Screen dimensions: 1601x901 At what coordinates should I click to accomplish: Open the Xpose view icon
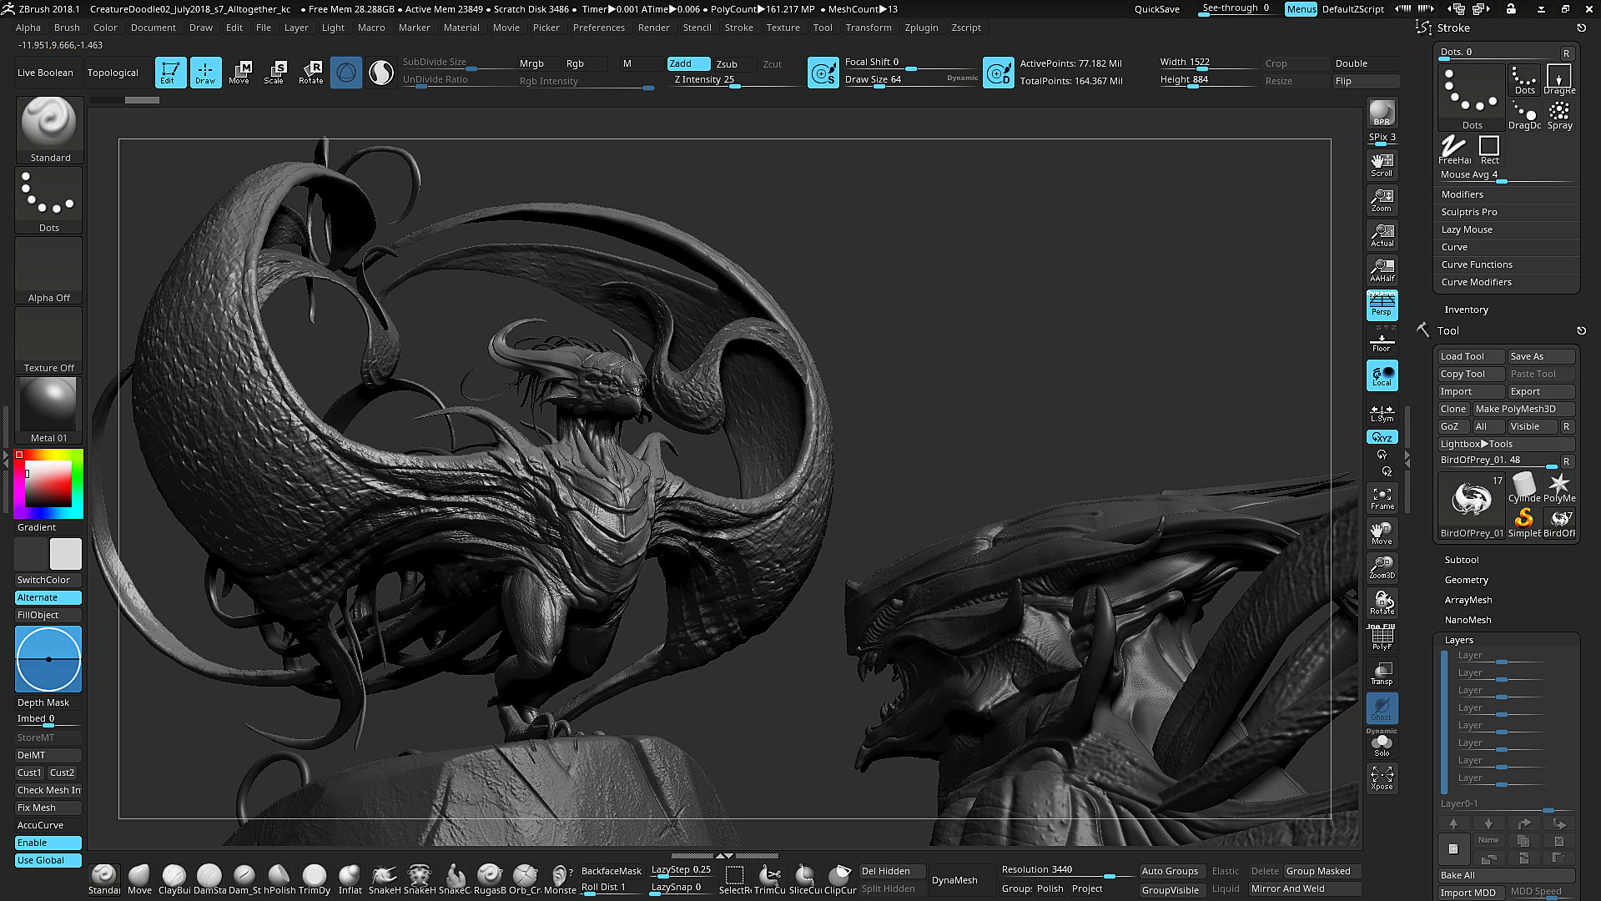coord(1382,778)
